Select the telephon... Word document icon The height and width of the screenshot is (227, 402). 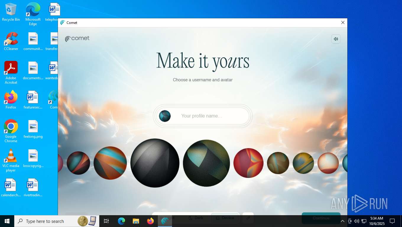pos(52,12)
